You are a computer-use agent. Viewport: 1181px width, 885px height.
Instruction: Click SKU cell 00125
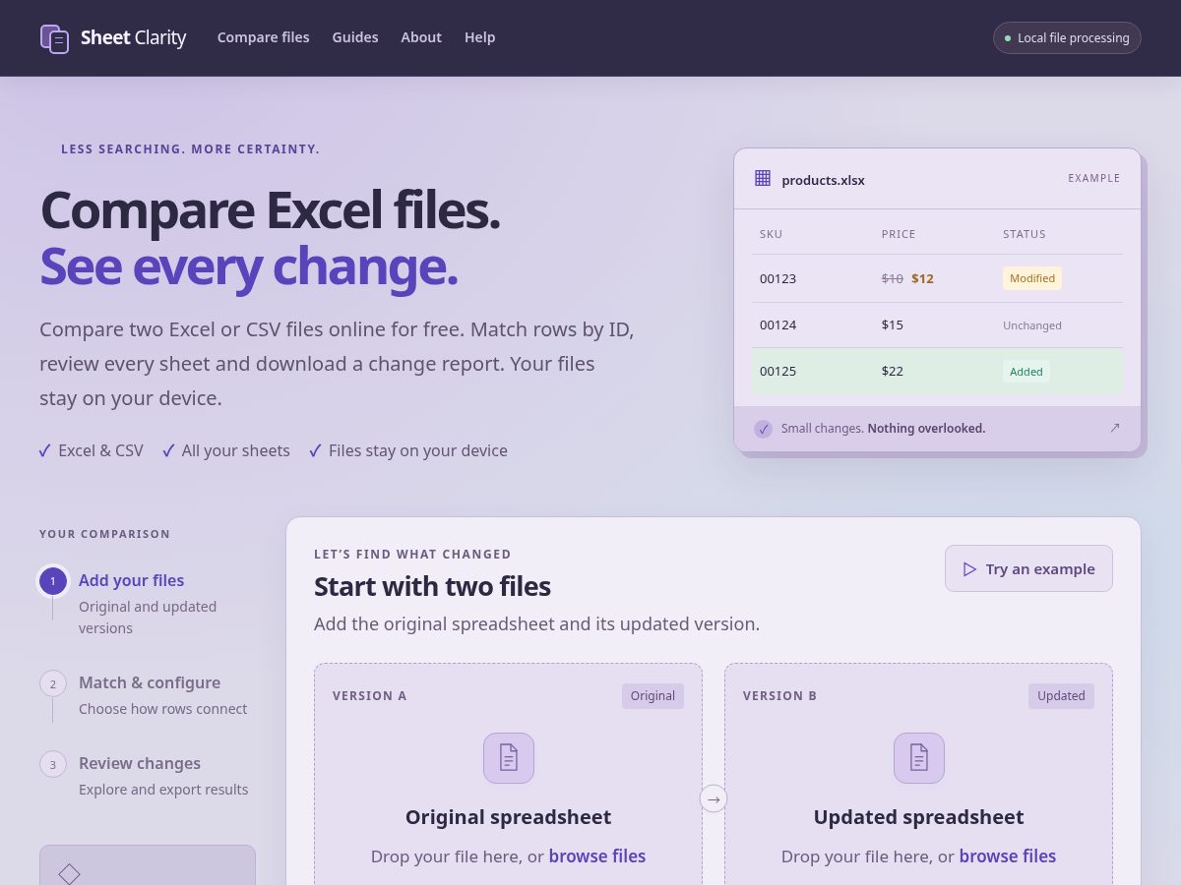click(777, 371)
